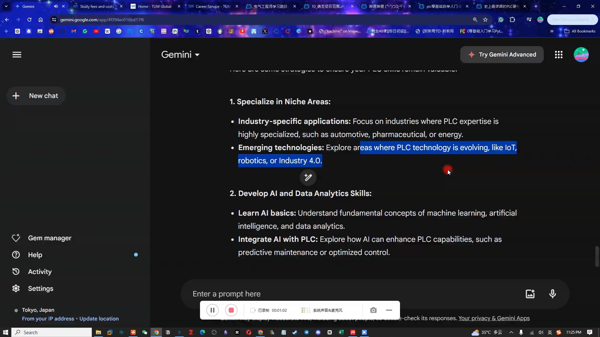Click the hamburger menu icon top left
The height and width of the screenshot is (337, 600).
(17, 54)
